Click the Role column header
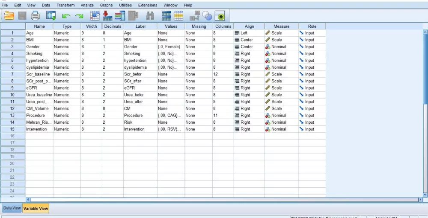 312,26
